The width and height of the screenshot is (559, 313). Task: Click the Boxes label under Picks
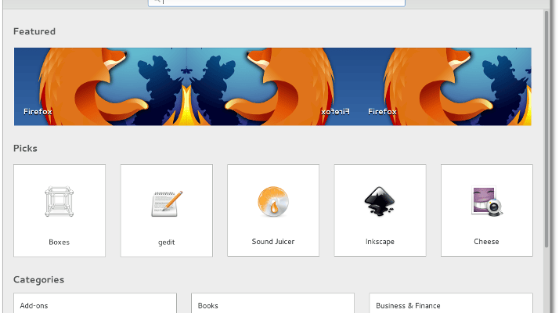60,243
